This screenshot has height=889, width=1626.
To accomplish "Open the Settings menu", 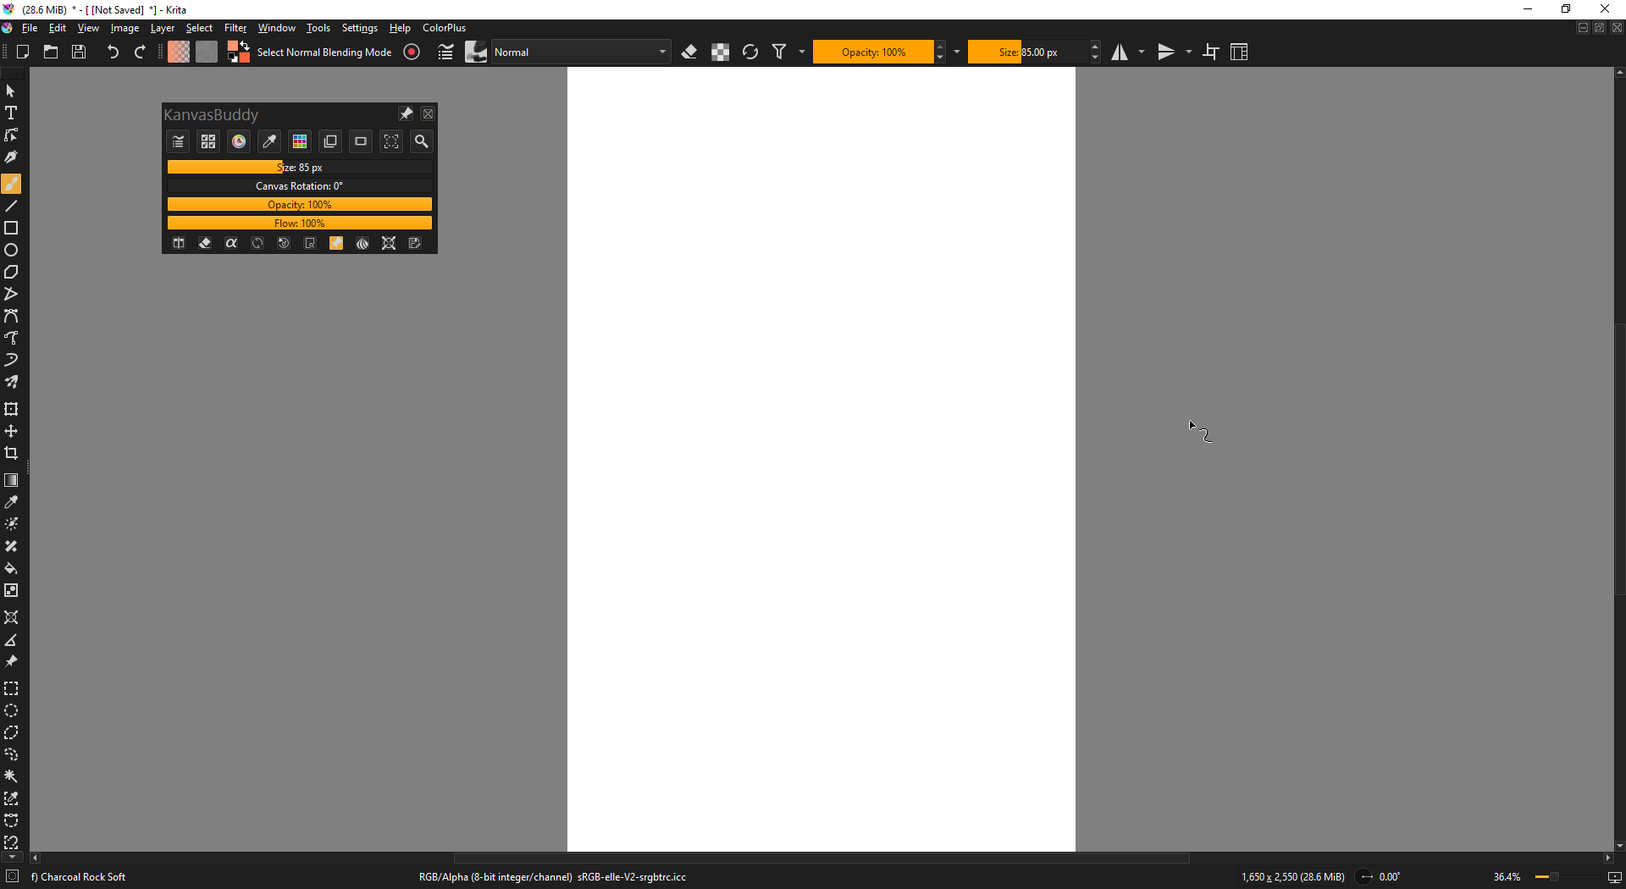I will (359, 28).
